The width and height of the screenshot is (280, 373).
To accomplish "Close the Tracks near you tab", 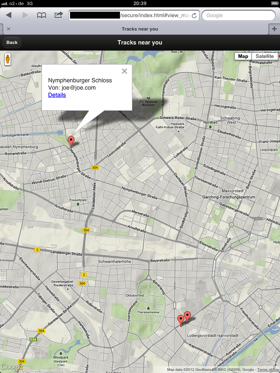I will click(9, 29).
